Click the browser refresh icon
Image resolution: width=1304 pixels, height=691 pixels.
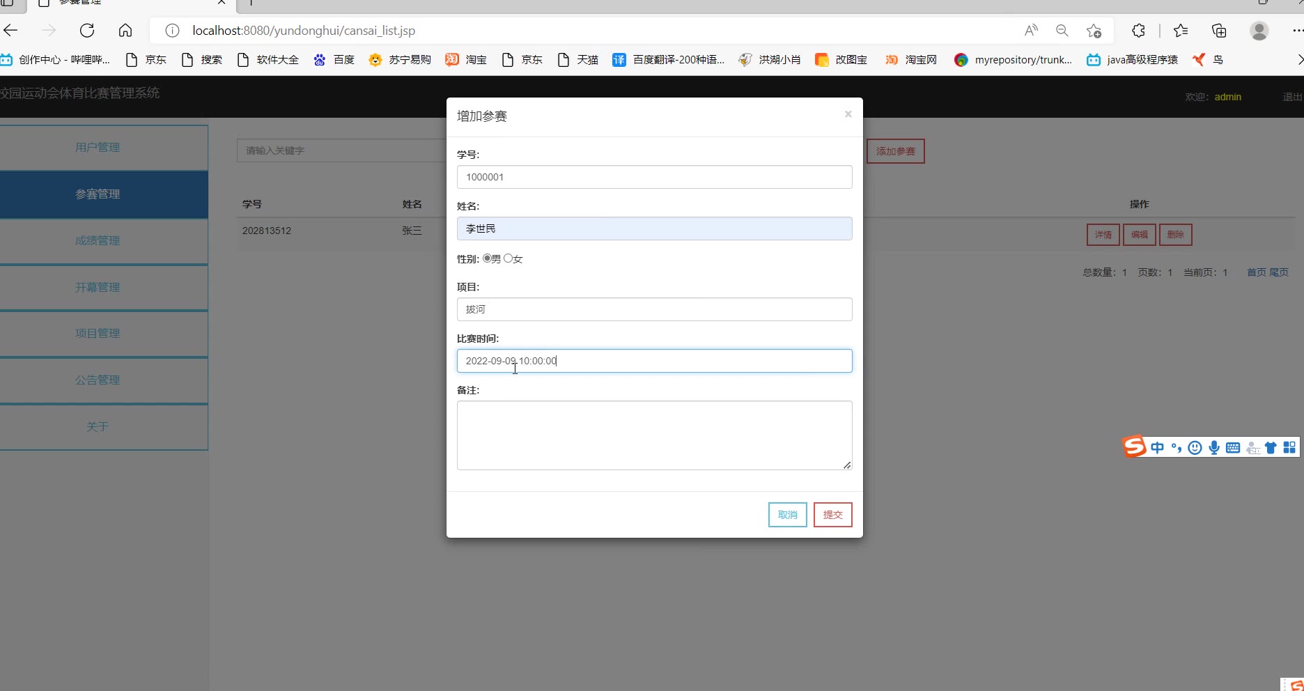click(x=87, y=31)
